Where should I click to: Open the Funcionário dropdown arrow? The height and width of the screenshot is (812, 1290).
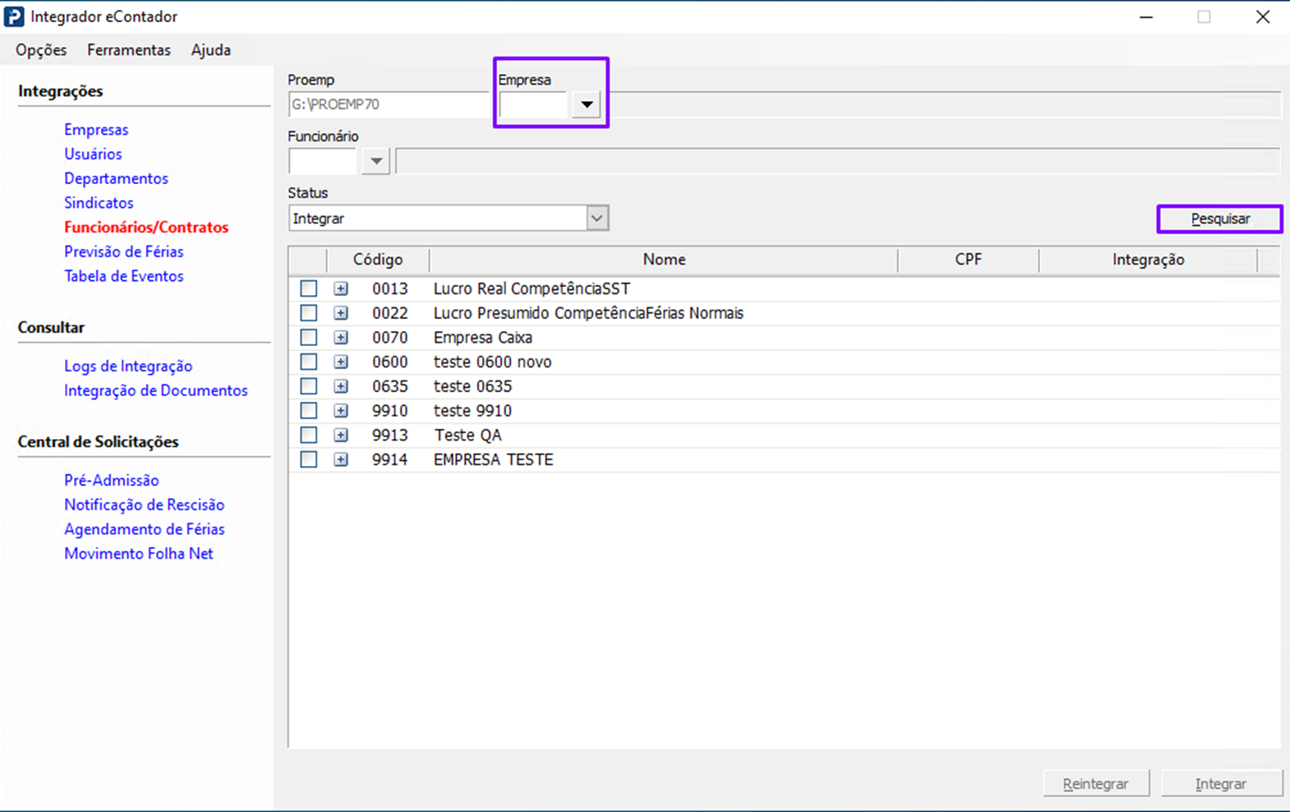[375, 161]
